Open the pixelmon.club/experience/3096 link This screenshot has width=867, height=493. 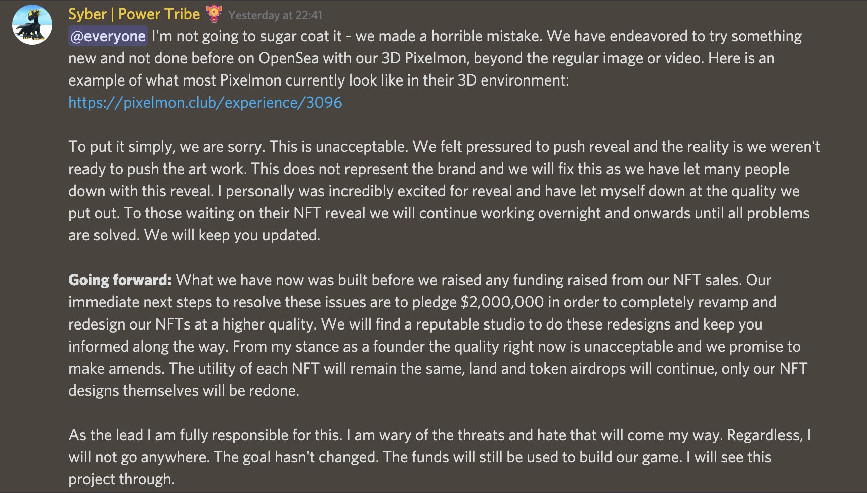pyautogui.click(x=205, y=103)
